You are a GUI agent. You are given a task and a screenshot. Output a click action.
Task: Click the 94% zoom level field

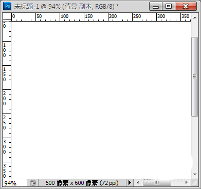click(14, 183)
